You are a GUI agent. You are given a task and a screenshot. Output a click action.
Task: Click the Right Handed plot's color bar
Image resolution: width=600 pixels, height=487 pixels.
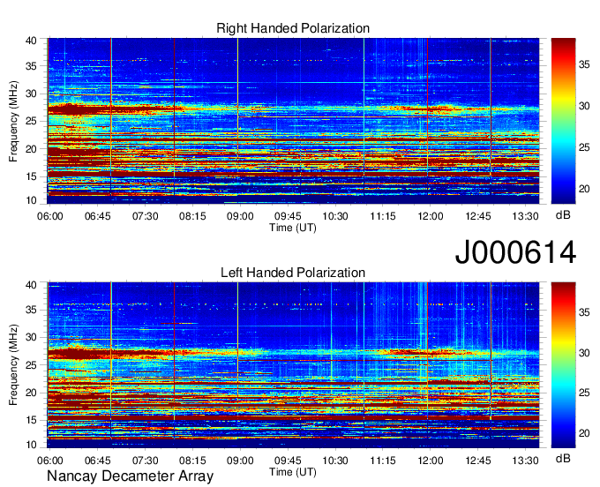(x=563, y=121)
